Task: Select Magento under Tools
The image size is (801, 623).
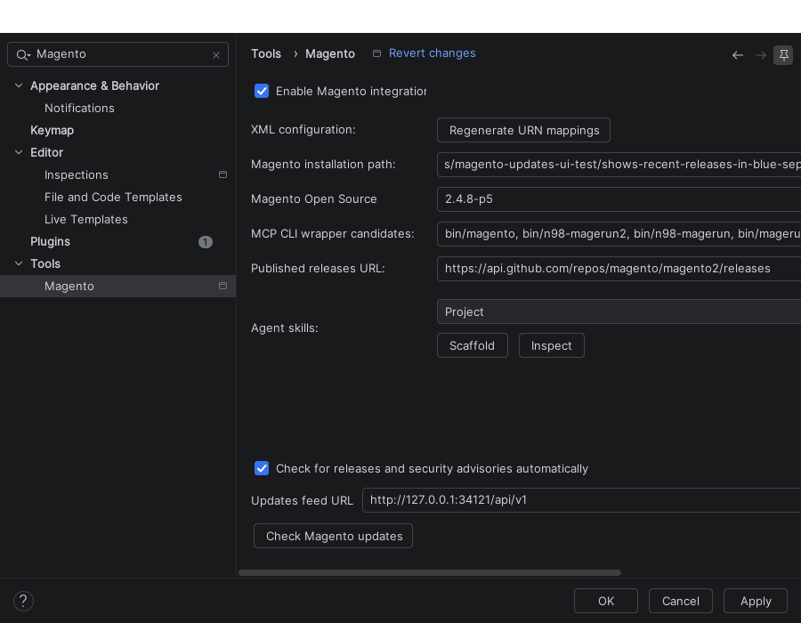Action: pos(118,286)
